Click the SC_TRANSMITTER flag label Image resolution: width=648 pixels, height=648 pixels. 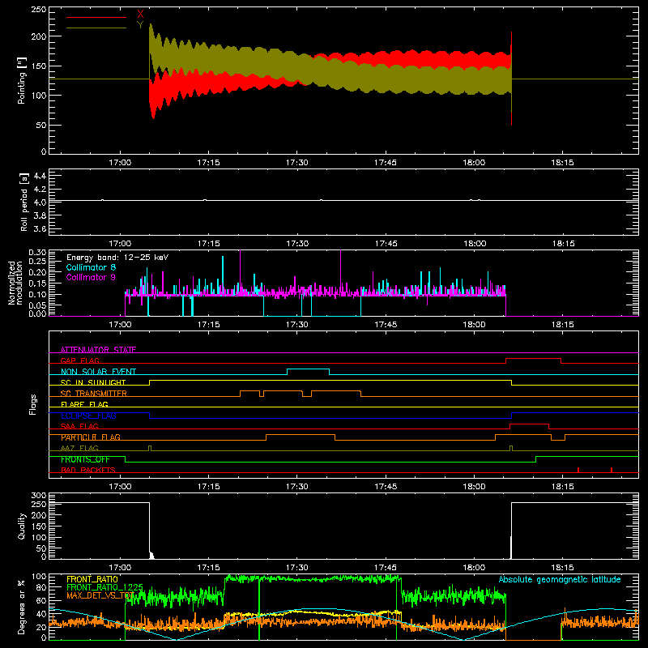coord(94,394)
